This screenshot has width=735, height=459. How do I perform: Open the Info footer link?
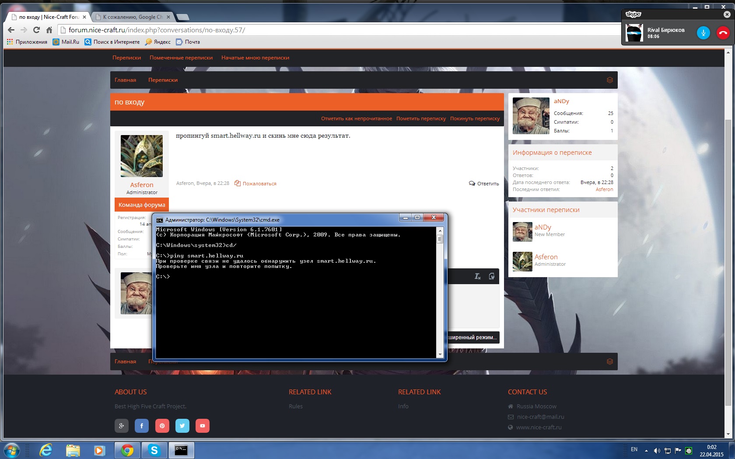(x=403, y=406)
